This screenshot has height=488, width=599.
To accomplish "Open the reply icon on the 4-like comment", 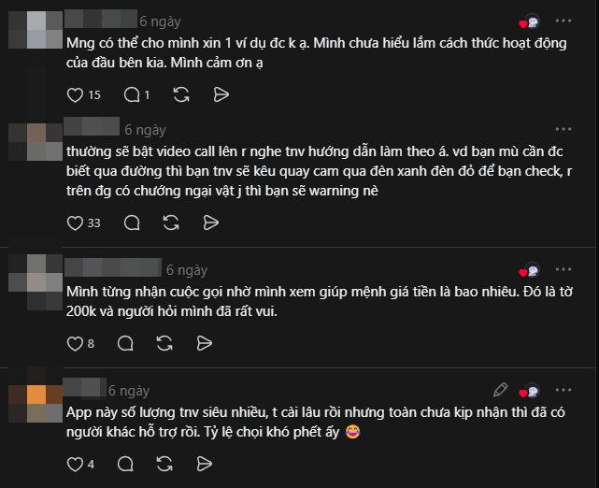I will click(132, 464).
